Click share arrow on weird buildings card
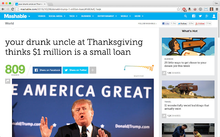Screen dimensions: 220x137 (x=164, y=116)
